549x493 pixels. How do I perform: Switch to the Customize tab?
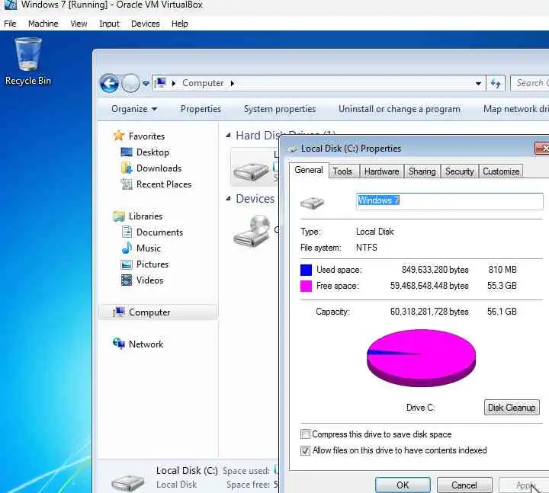pyautogui.click(x=501, y=171)
